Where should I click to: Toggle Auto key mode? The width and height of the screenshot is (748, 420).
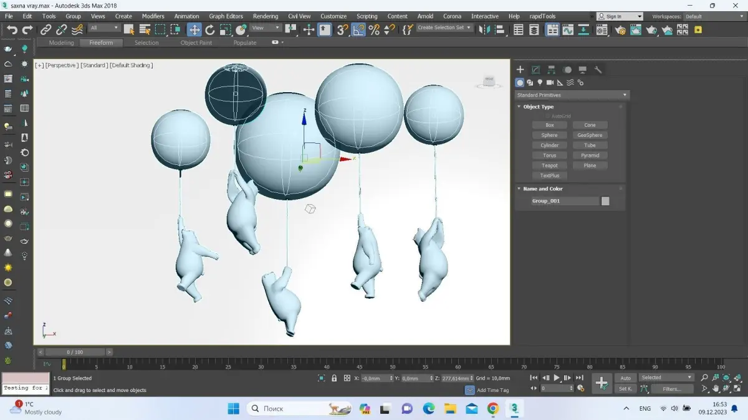(x=625, y=378)
